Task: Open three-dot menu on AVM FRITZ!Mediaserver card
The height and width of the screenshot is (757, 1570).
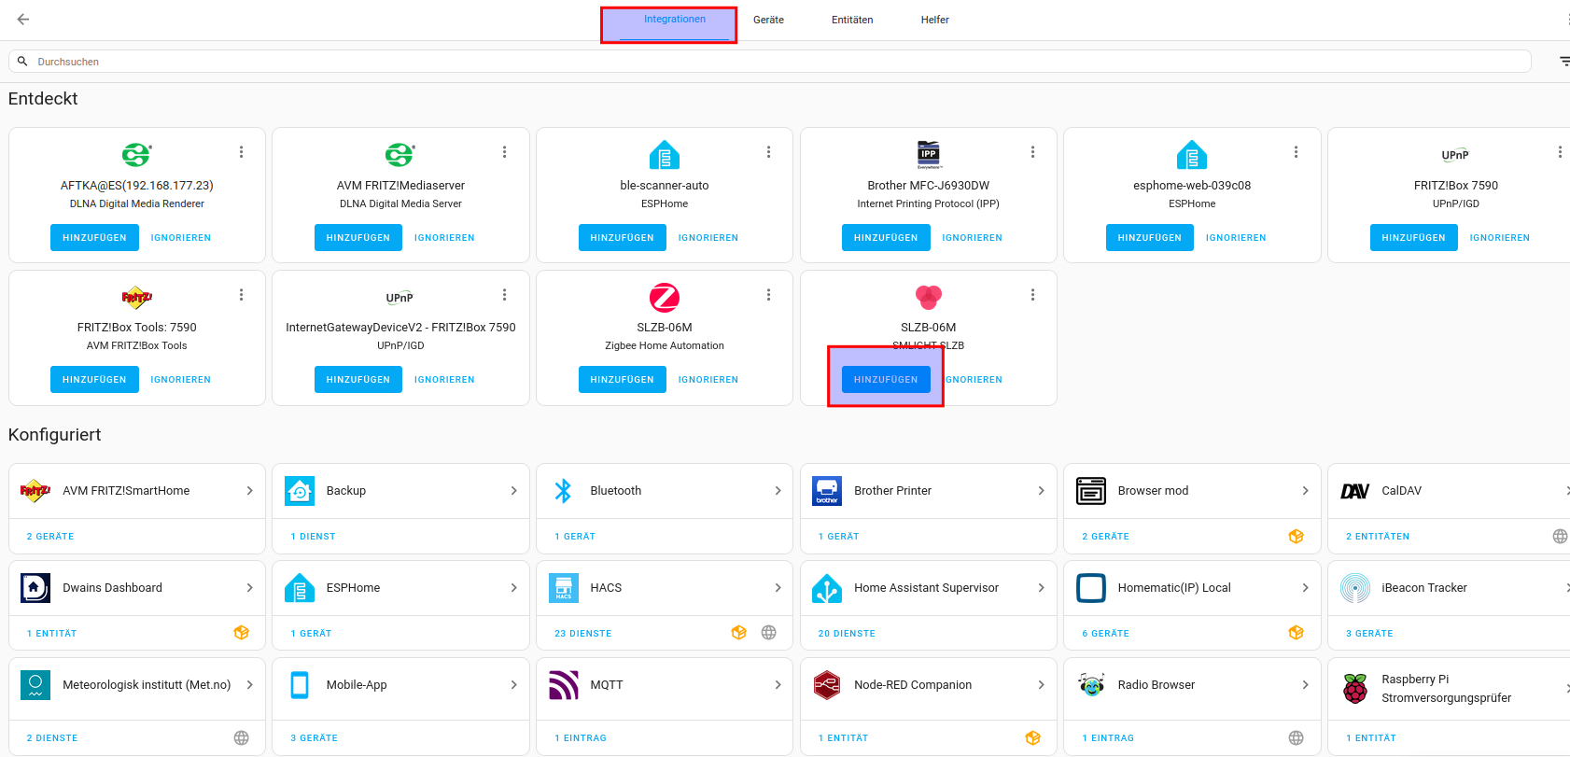Action: [504, 152]
